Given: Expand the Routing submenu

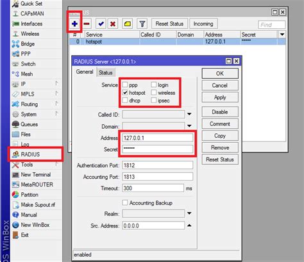Looking at the screenshot, I should point(56,104).
